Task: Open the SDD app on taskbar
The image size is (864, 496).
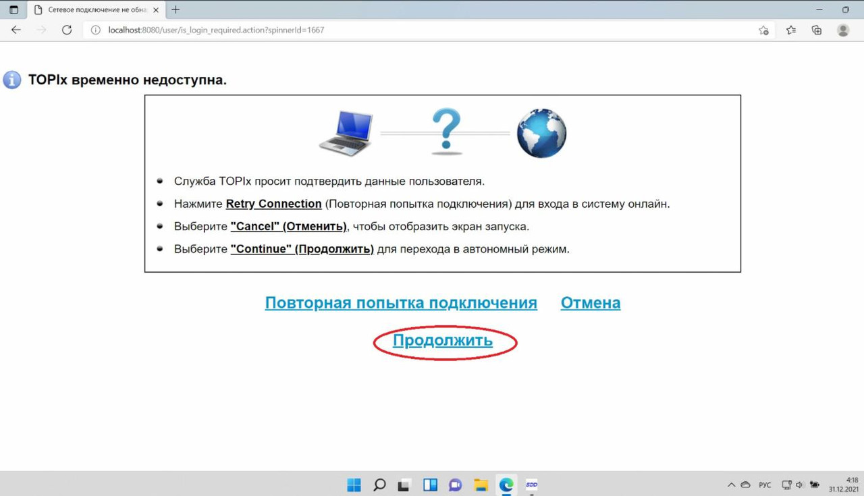Action: pos(532,485)
